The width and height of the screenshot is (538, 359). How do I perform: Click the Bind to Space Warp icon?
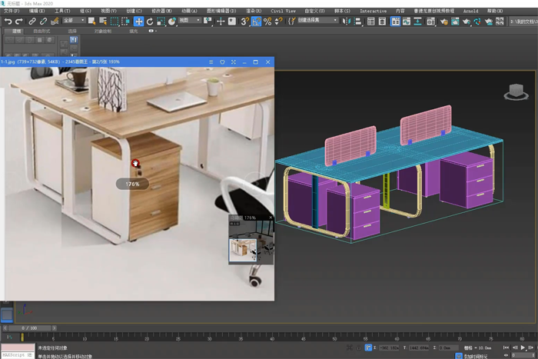(x=55, y=22)
